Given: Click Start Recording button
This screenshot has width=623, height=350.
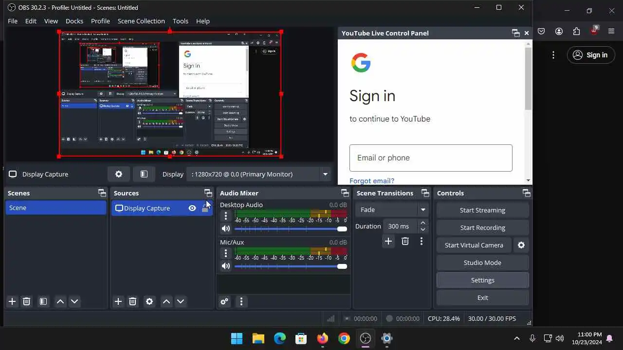Looking at the screenshot, I should pyautogui.click(x=482, y=227).
